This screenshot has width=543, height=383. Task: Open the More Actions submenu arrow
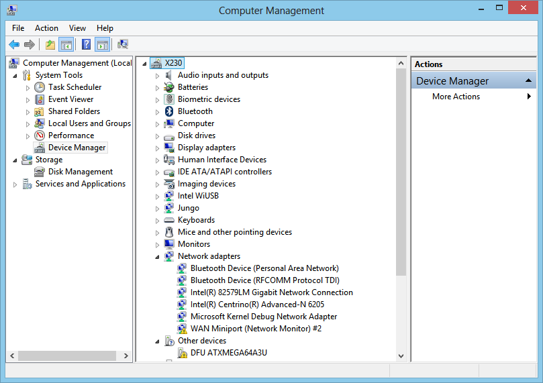pos(529,96)
